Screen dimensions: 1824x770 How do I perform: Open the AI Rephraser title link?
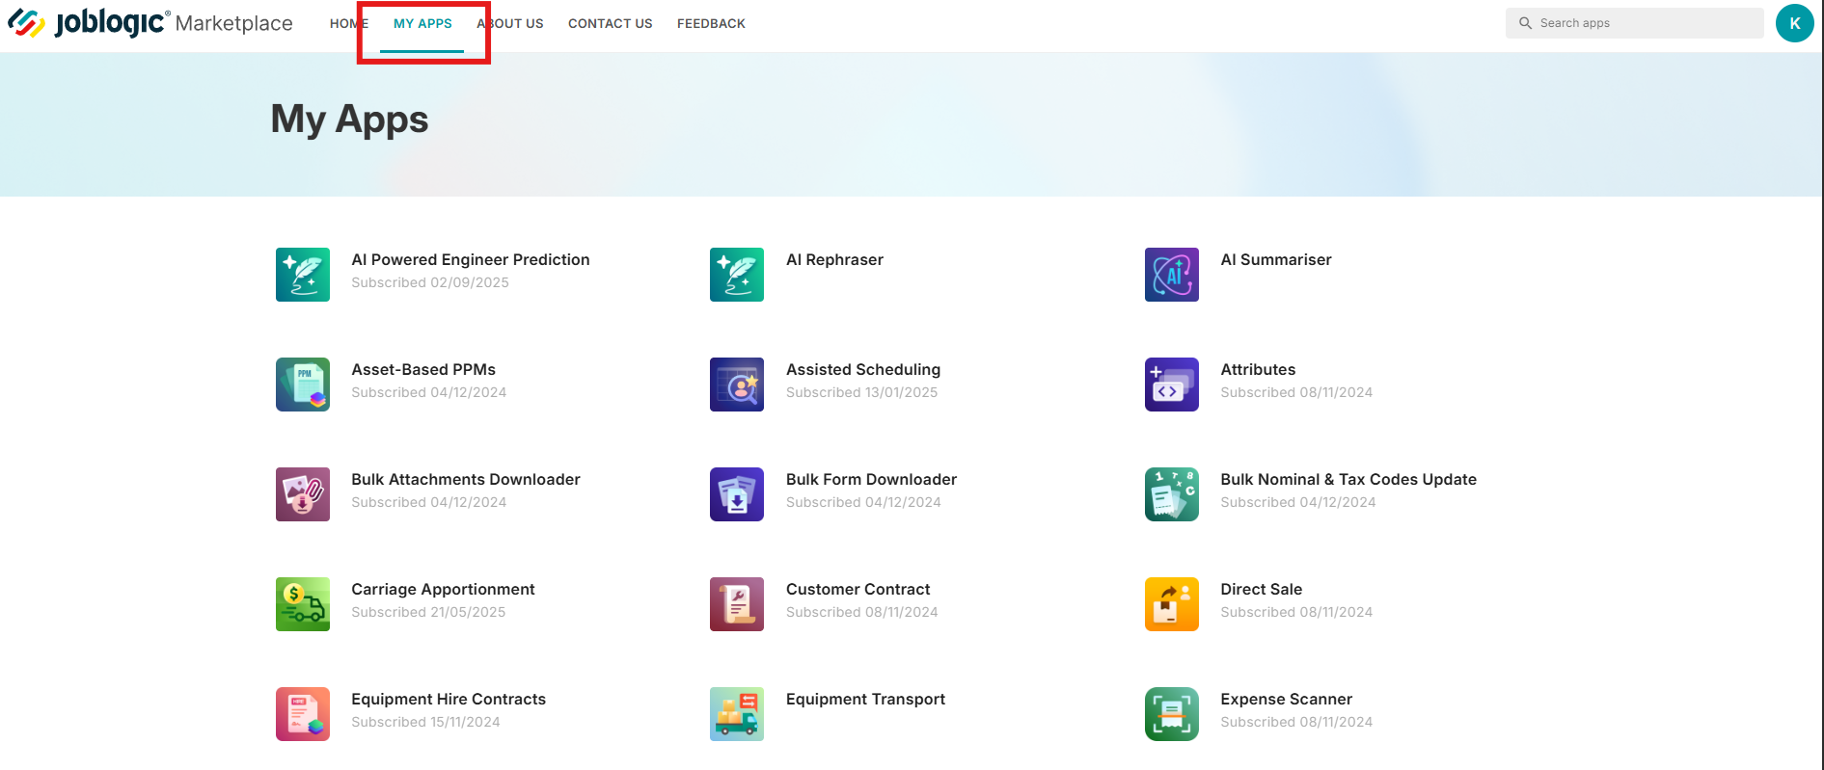(834, 259)
